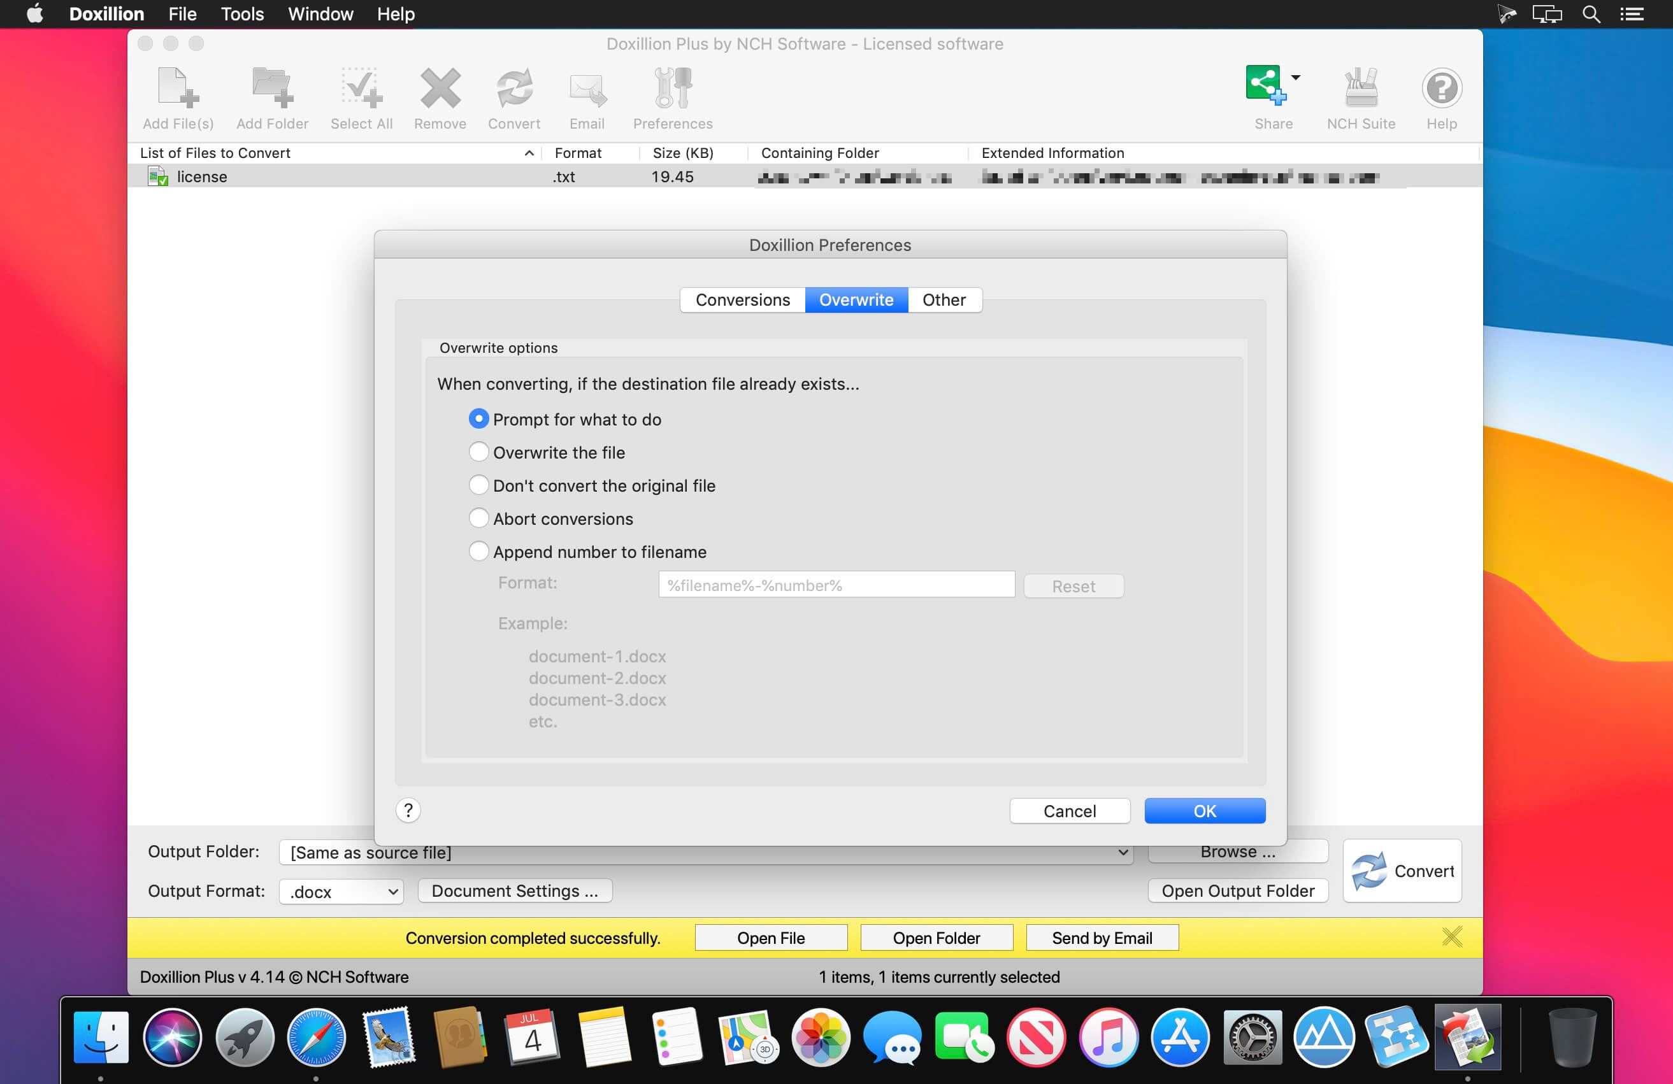Click the Select All toolbar icon
The width and height of the screenshot is (1673, 1084).
coord(361,89)
